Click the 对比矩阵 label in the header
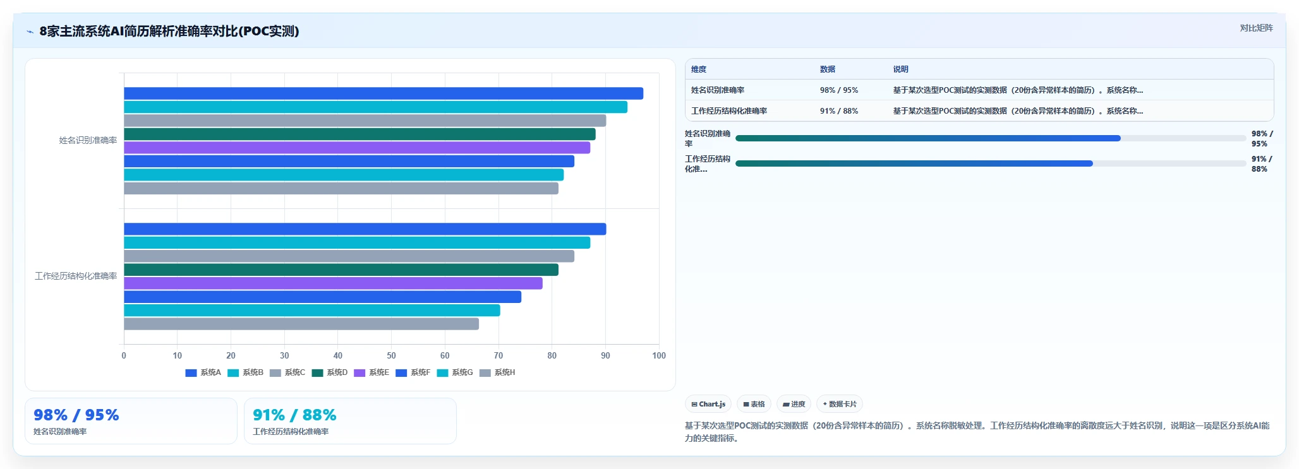 (1256, 28)
